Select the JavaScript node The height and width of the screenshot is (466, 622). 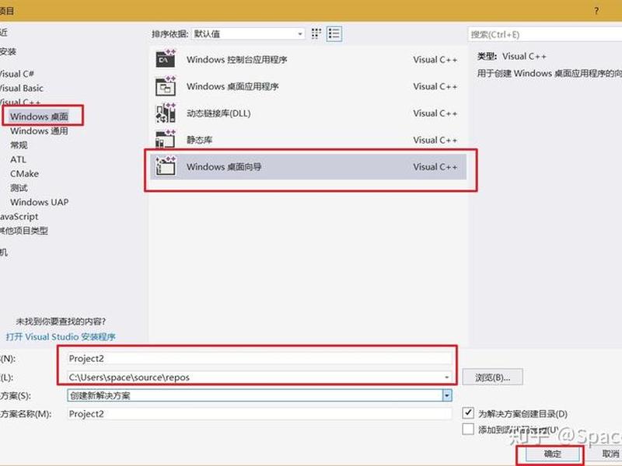pos(19,217)
